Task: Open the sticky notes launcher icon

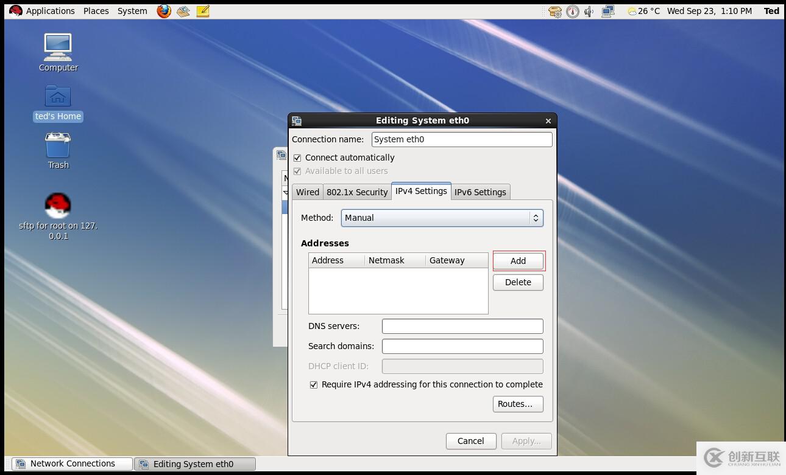Action: pyautogui.click(x=203, y=11)
